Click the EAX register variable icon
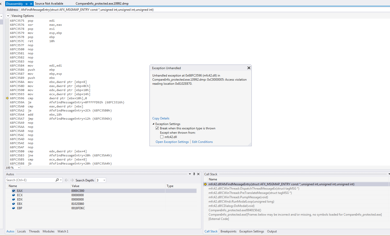The width and height of the screenshot is (390, 236). pos(14,191)
